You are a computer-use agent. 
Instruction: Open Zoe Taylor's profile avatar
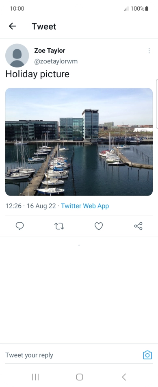tap(17, 56)
